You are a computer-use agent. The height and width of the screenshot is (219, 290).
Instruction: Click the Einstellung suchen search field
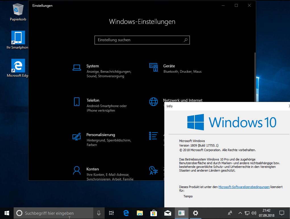point(142,40)
